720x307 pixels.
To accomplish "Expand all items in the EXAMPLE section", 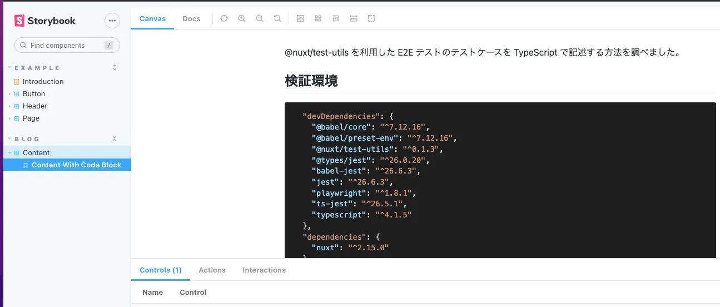I will [x=115, y=67].
